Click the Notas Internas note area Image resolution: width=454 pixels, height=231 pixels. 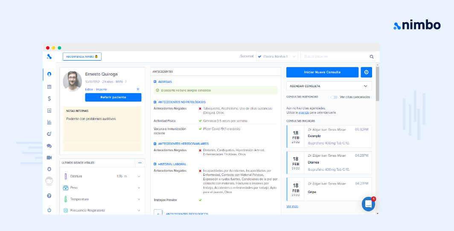[102, 129]
